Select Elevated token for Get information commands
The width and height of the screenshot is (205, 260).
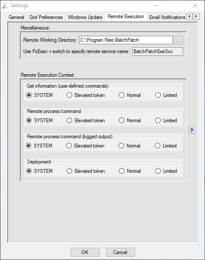pyautogui.click(x=86, y=95)
